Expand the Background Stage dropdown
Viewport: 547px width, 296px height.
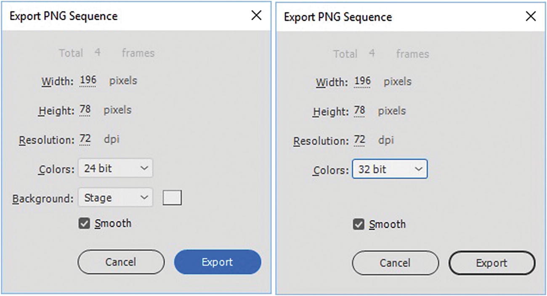(115, 198)
